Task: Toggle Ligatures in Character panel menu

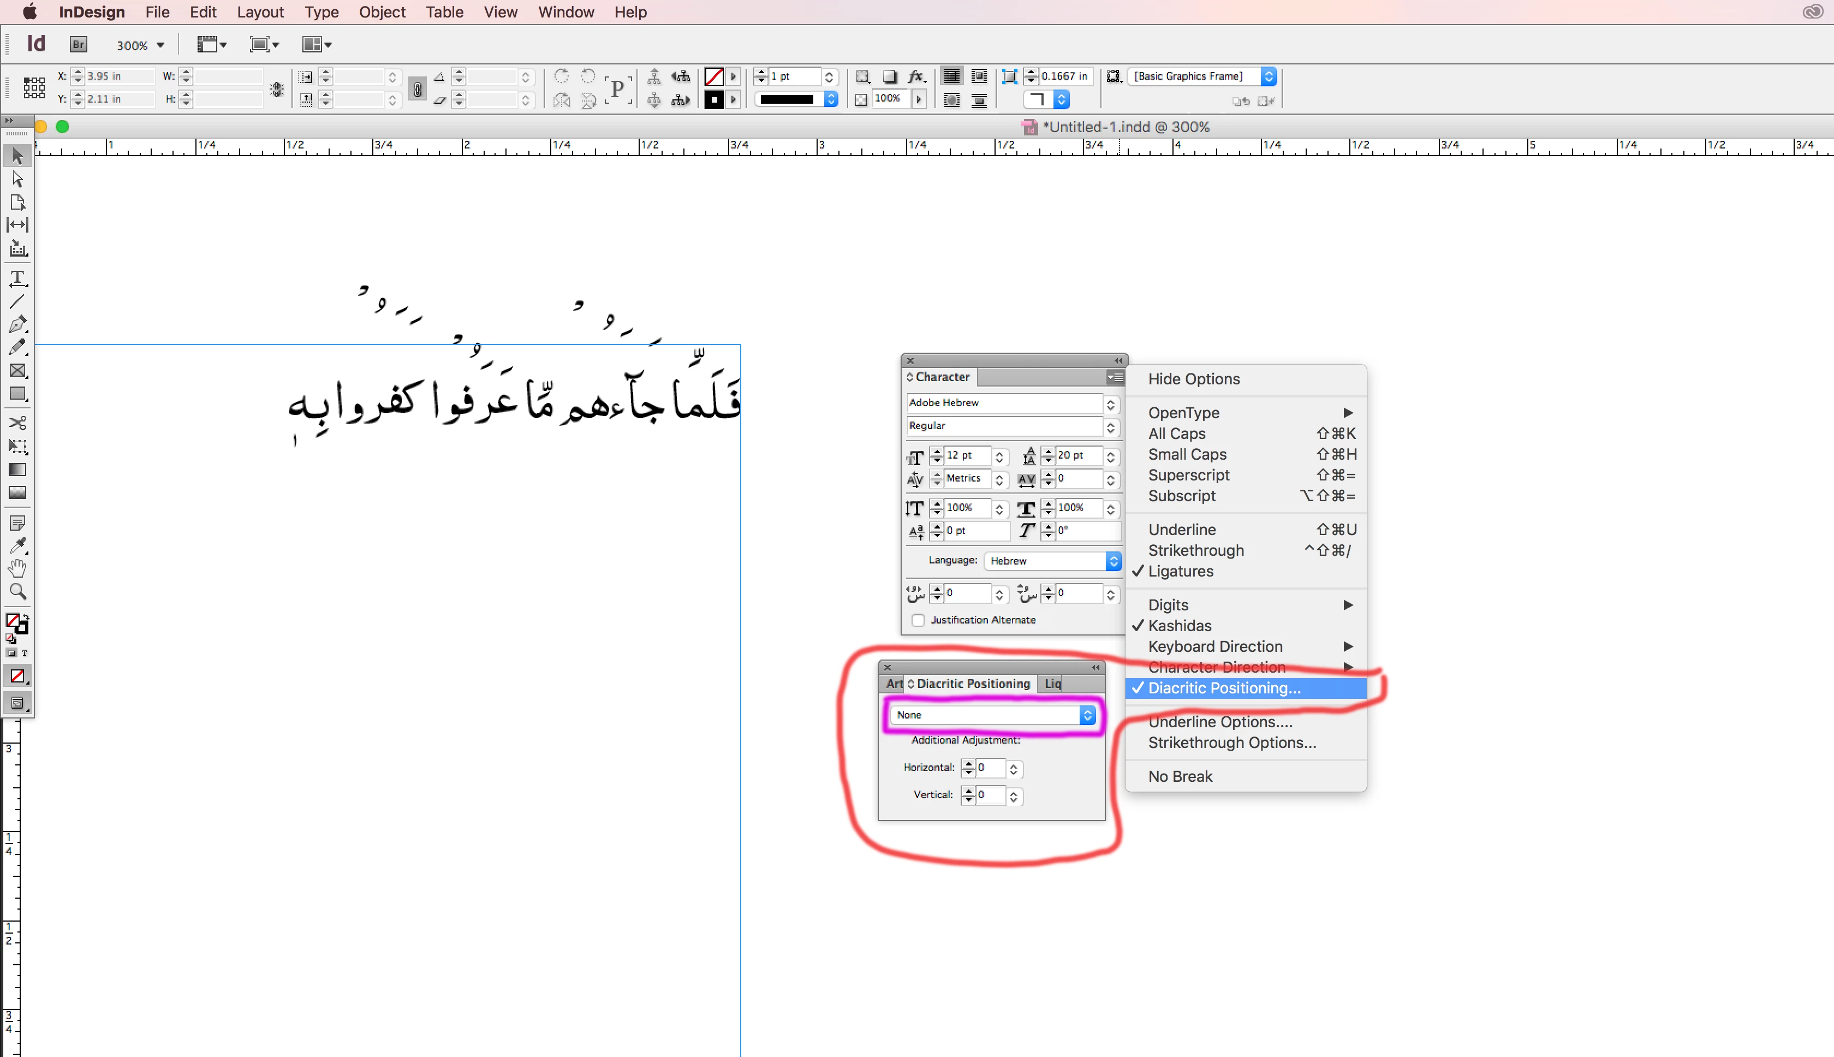Action: [x=1180, y=571]
